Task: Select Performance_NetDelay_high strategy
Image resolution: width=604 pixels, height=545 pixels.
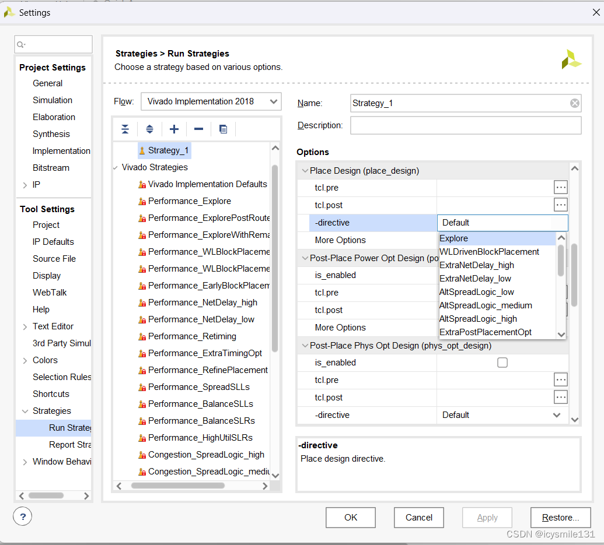Action: 203,303
